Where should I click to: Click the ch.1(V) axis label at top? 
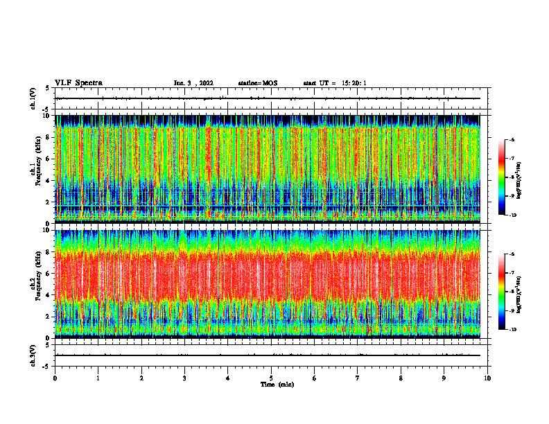point(33,98)
